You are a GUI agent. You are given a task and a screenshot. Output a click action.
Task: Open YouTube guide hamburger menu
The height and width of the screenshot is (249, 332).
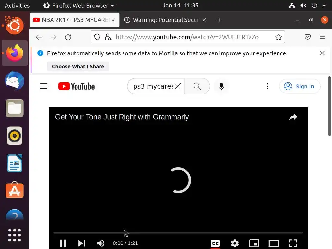[x=44, y=86]
